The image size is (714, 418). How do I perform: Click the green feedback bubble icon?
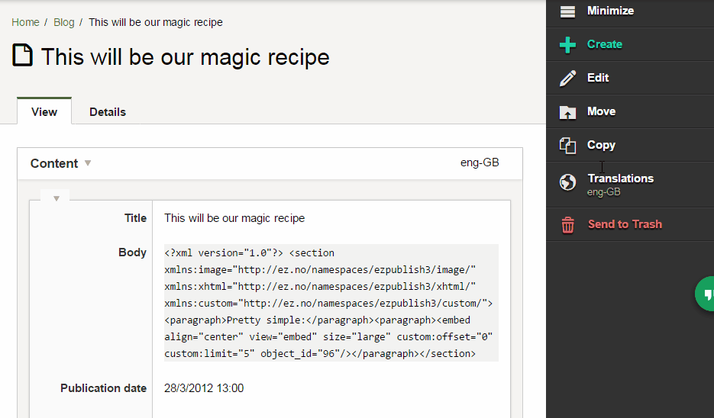tap(706, 294)
